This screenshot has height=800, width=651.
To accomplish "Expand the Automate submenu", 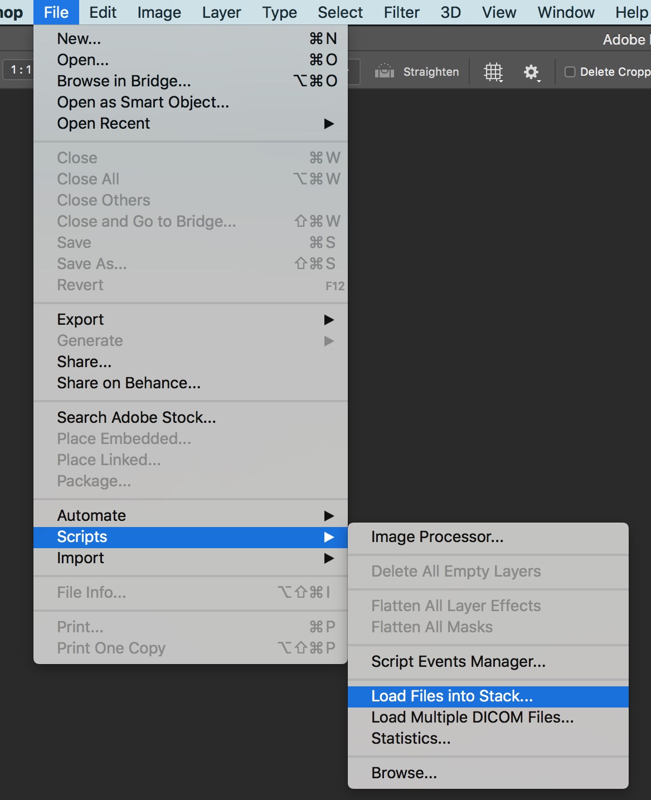I will coord(91,515).
